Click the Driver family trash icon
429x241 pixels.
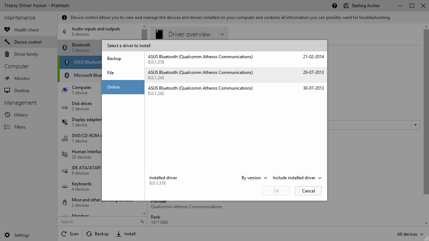(x=7, y=54)
